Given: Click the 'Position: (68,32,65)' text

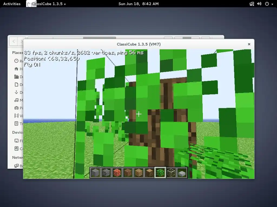Looking at the screenshot, I should 52,59.
